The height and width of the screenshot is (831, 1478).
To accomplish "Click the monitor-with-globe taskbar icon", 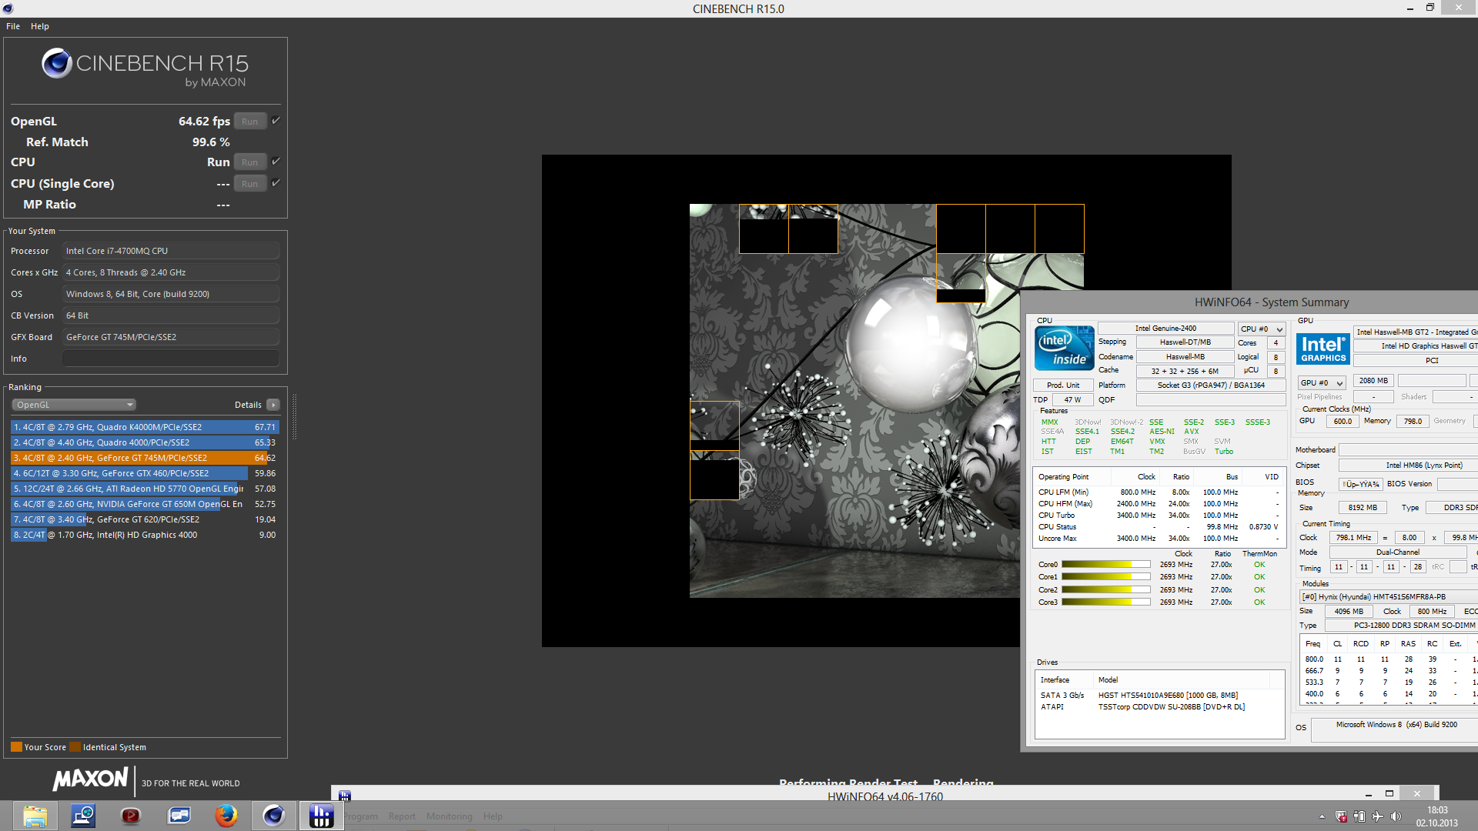I will tap(83, 816).
